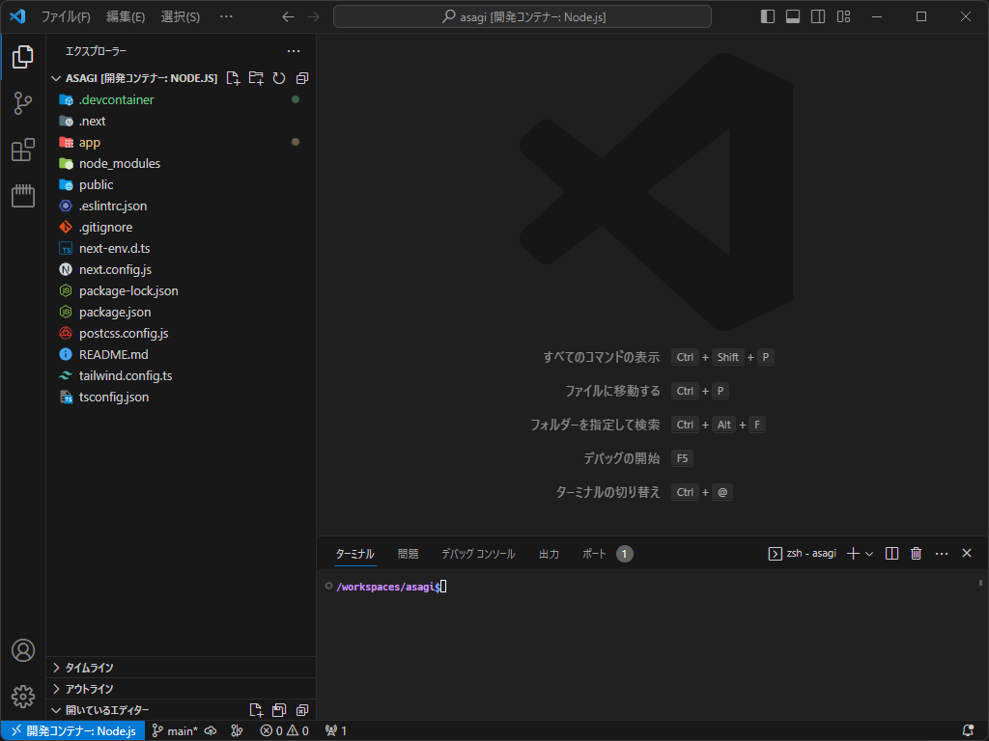Add a new terminal with plus icon
989x741 pixels.
click(854, 553)
